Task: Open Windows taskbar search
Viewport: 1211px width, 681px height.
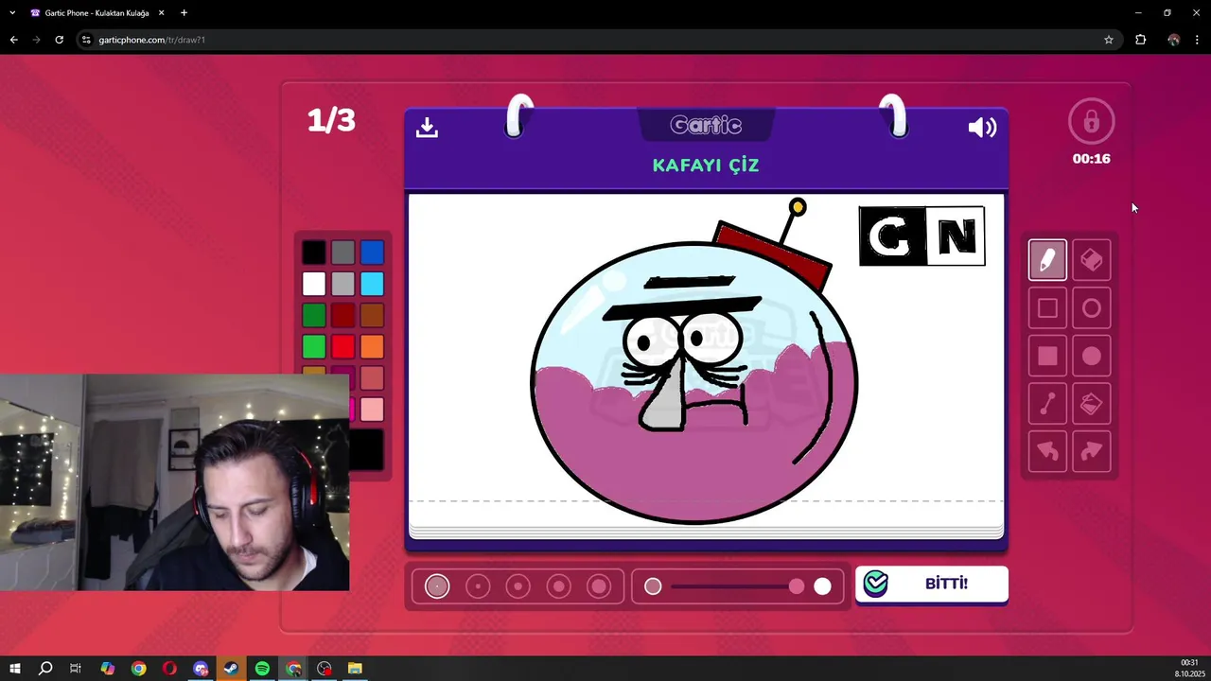Action: pos(45,669)
